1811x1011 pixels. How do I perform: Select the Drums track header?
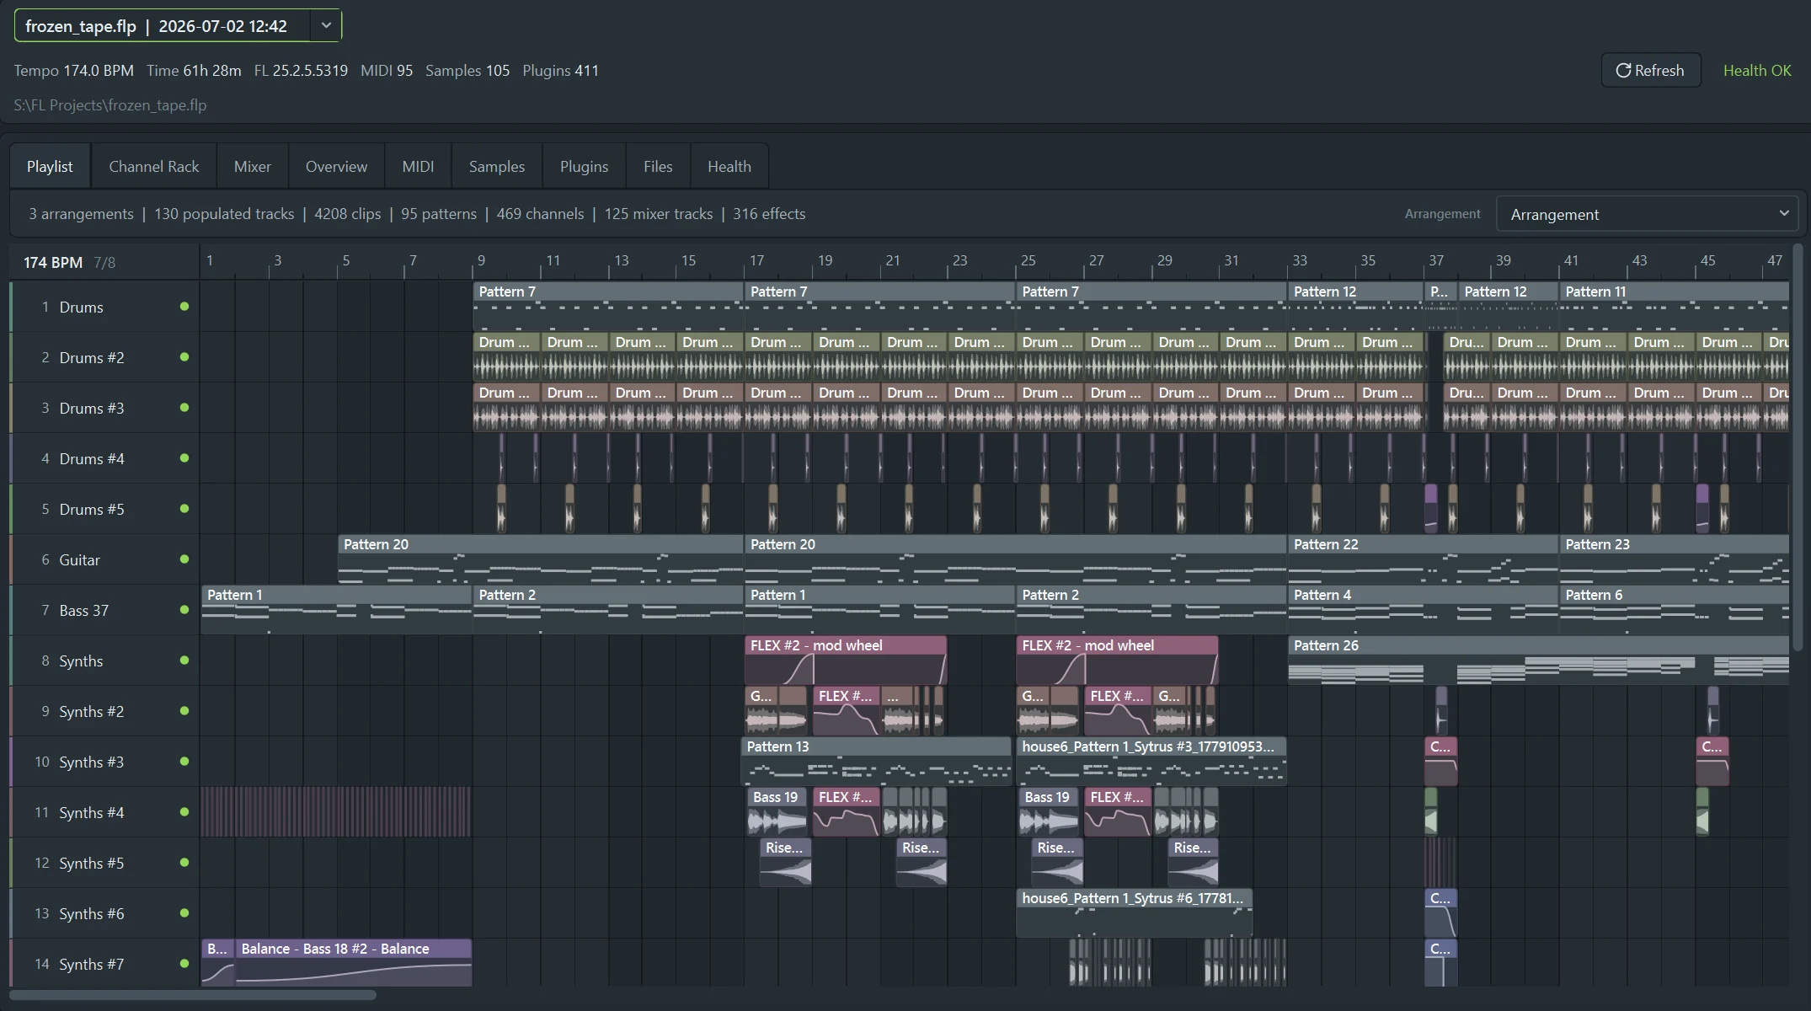click(104, 307)
